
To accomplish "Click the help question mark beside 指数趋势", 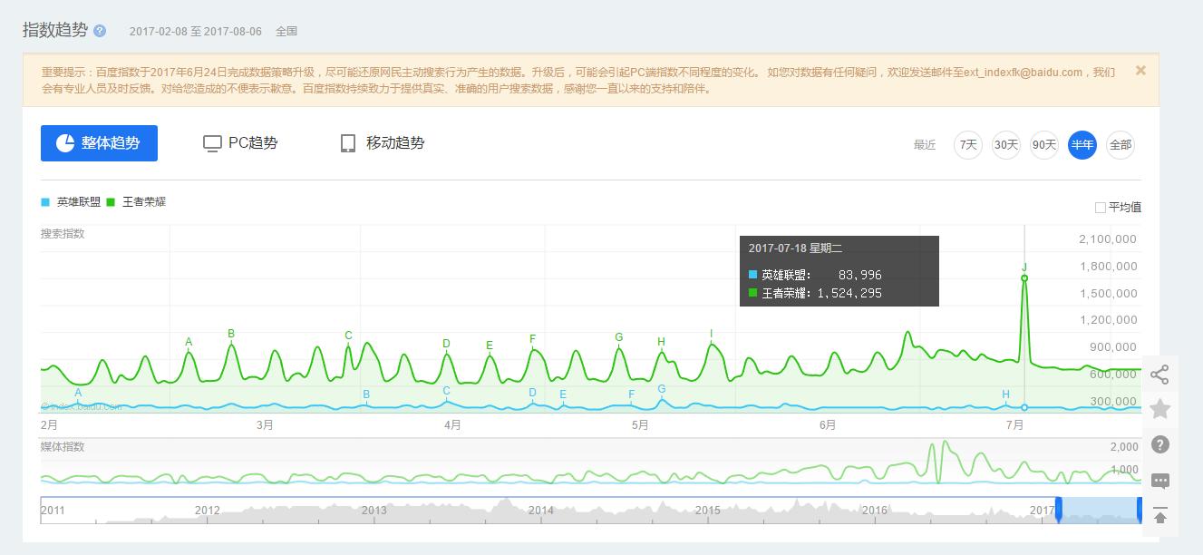I will point(100,31).
